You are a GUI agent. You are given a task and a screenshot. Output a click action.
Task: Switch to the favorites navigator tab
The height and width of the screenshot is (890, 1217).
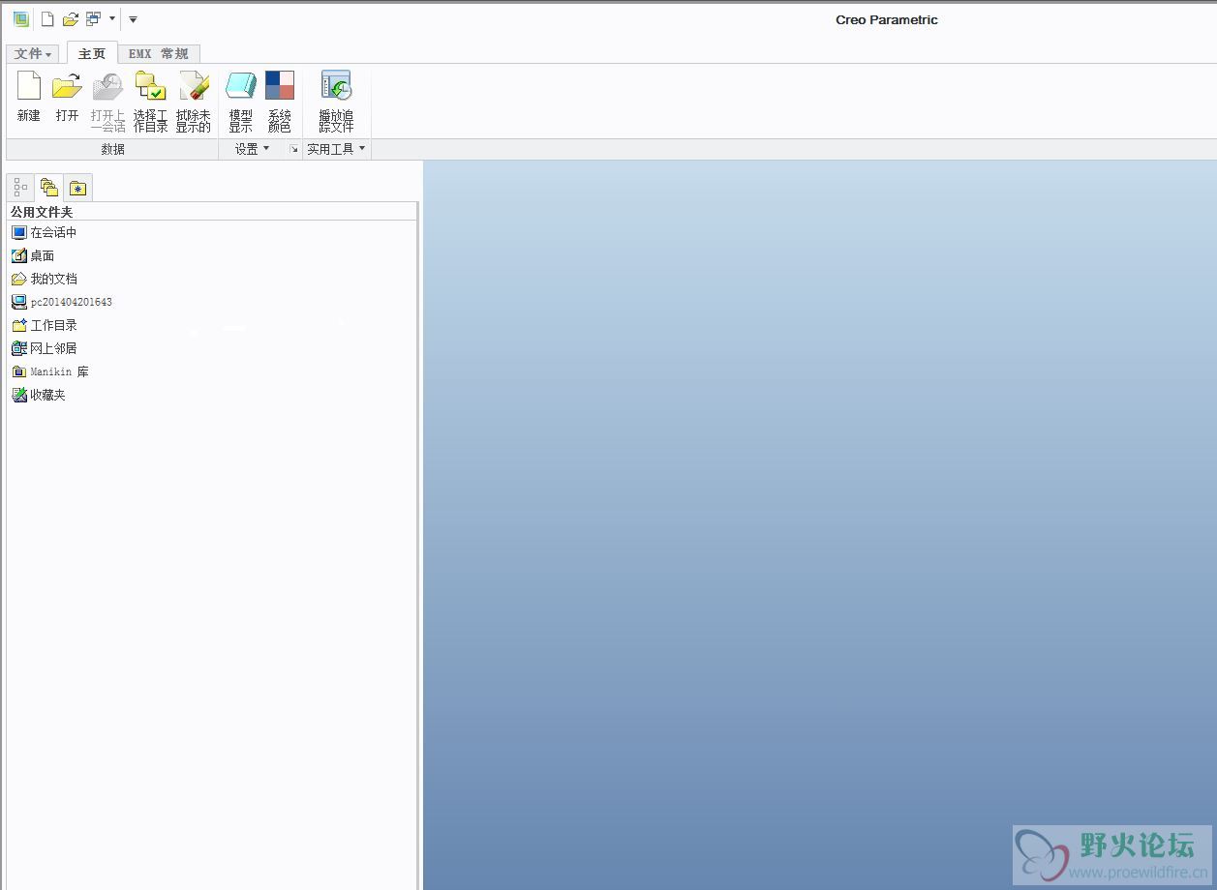tap(78, 188)
